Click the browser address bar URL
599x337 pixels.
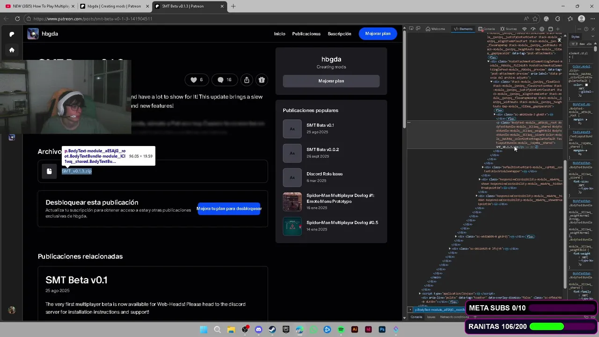pos(93,19)
